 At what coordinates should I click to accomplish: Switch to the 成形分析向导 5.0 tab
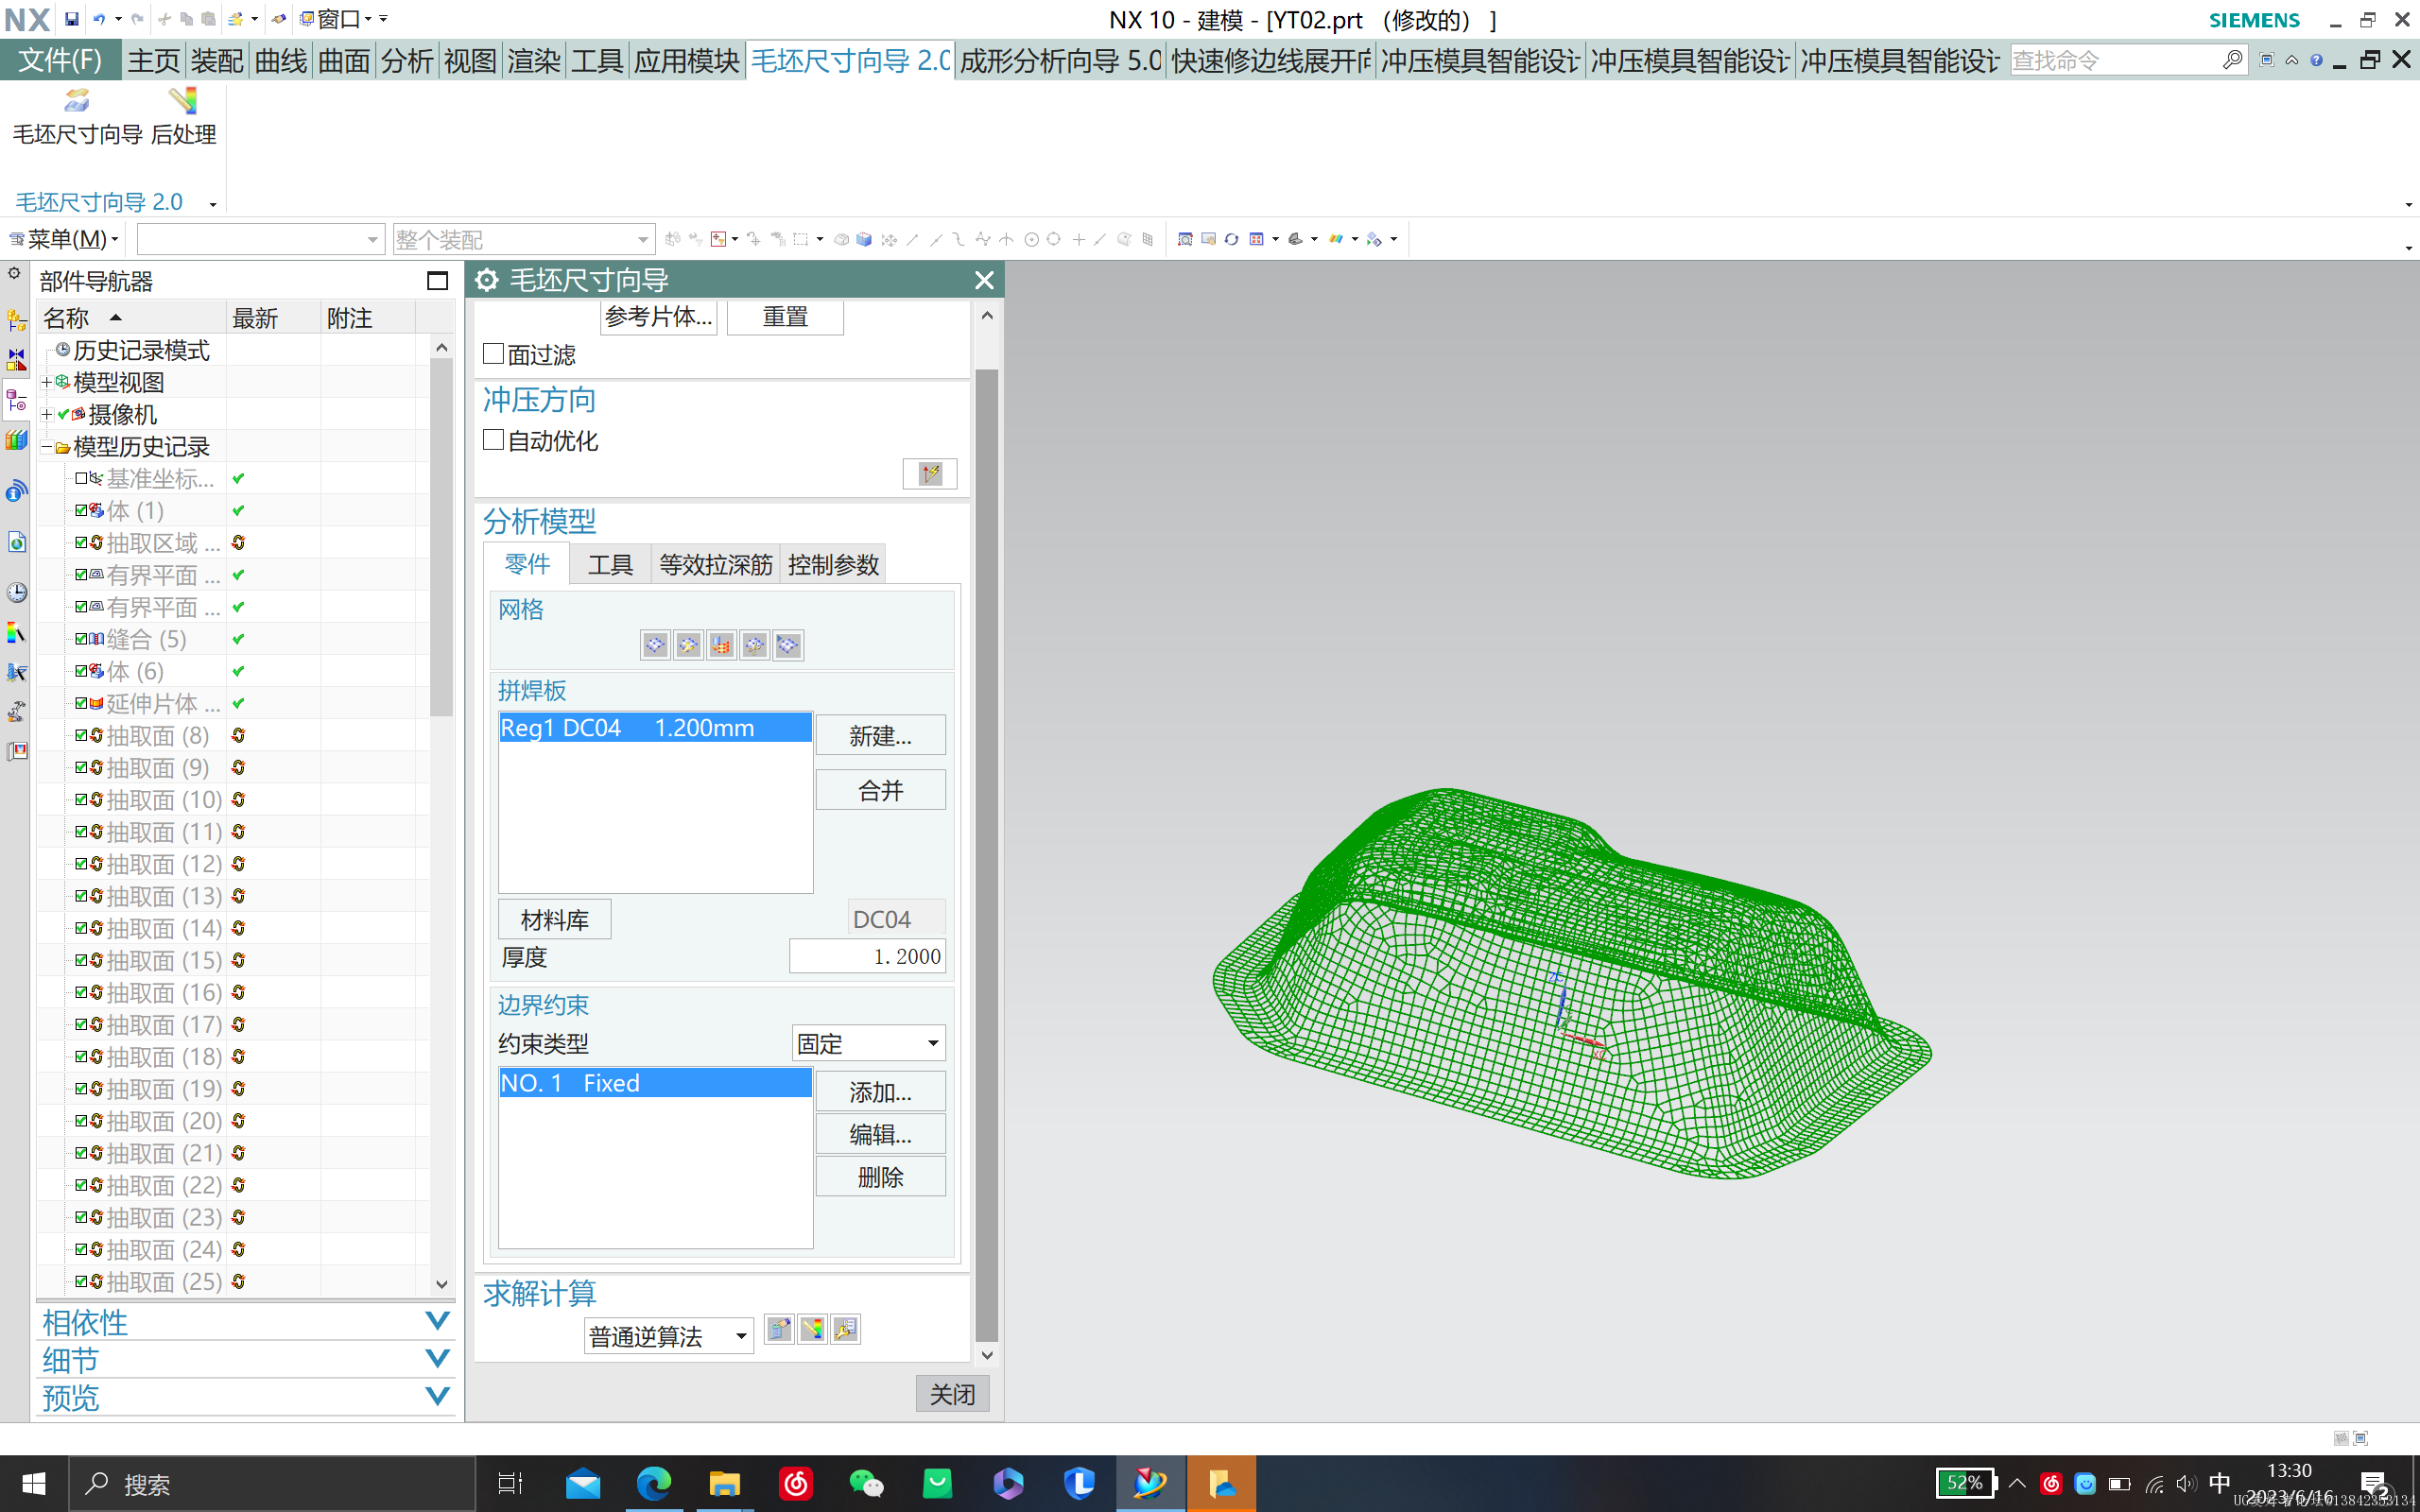pyautogui.click(x=1060, y=60)
